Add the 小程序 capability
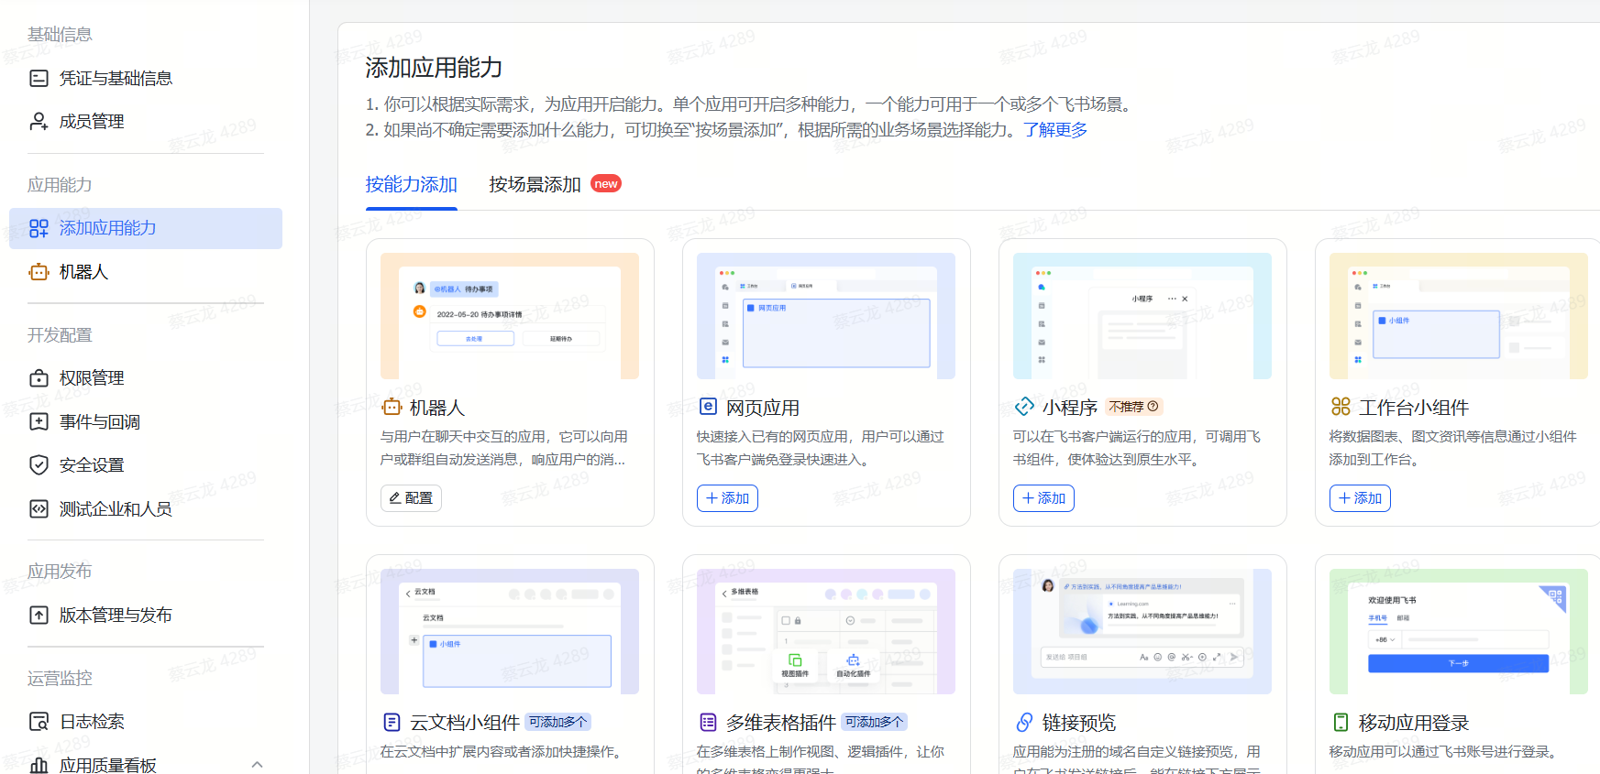Viewport: 1600px width, 774px height. tap(1043, 498)
